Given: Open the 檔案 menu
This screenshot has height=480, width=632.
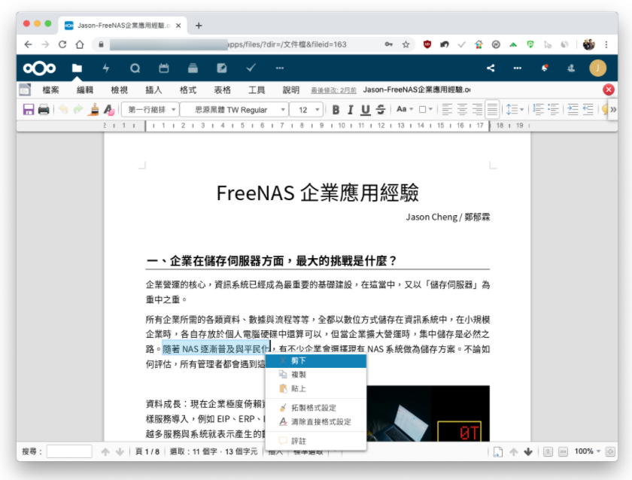Looking at the screenshot, I should point(51,90).
